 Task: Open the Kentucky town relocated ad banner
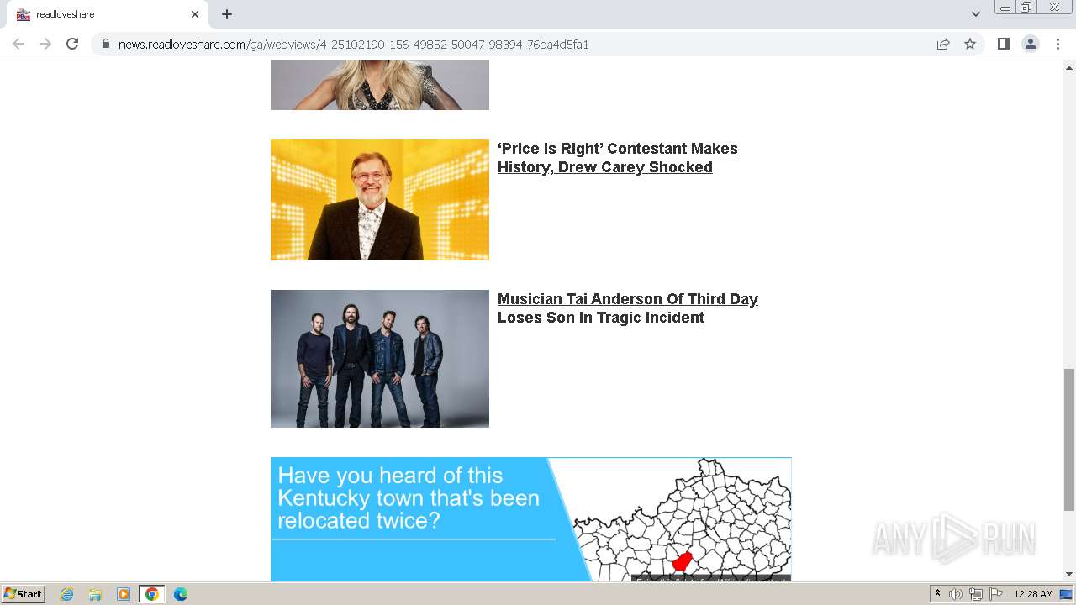[530, 519]
